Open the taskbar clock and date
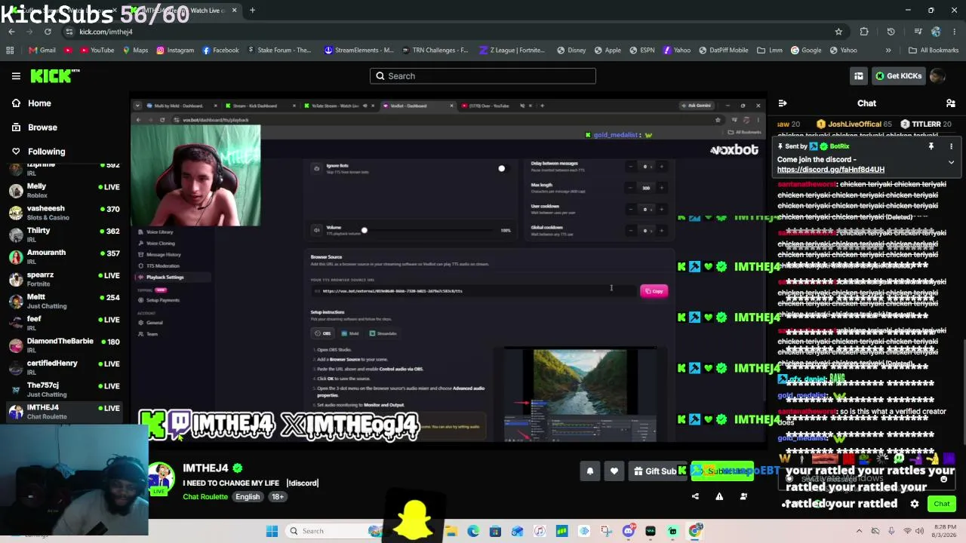 point(944,531)
